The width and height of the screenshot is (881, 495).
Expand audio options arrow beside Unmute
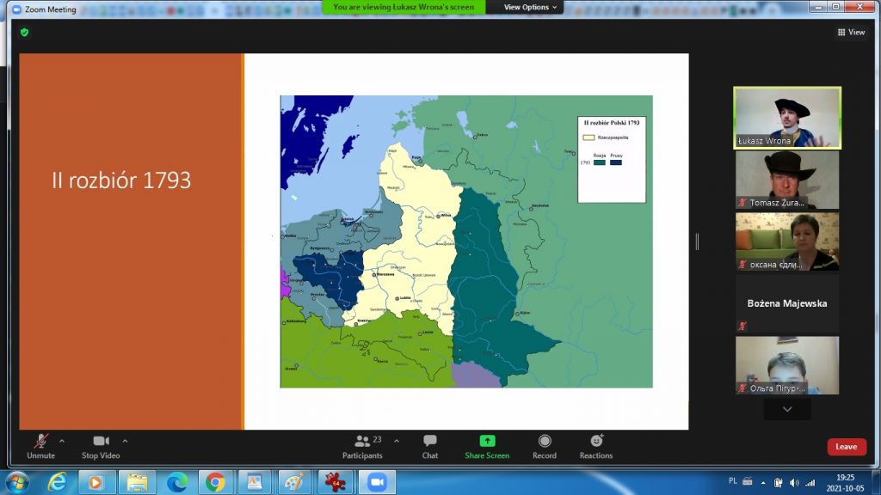click(x=62, y=441)
